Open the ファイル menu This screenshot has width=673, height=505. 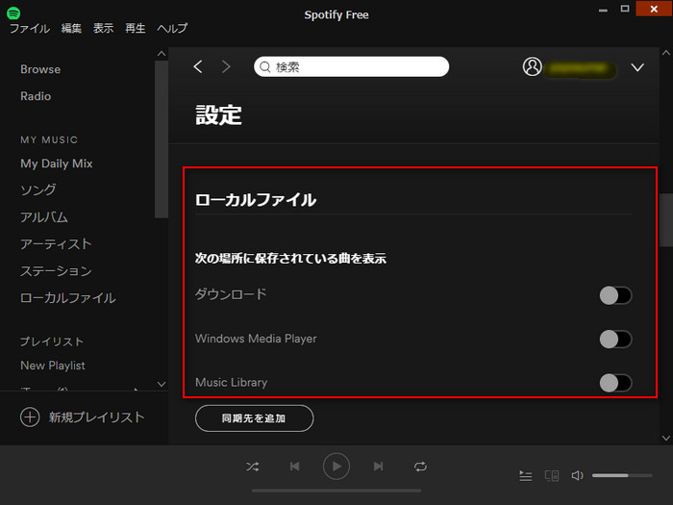click(30, 28)
